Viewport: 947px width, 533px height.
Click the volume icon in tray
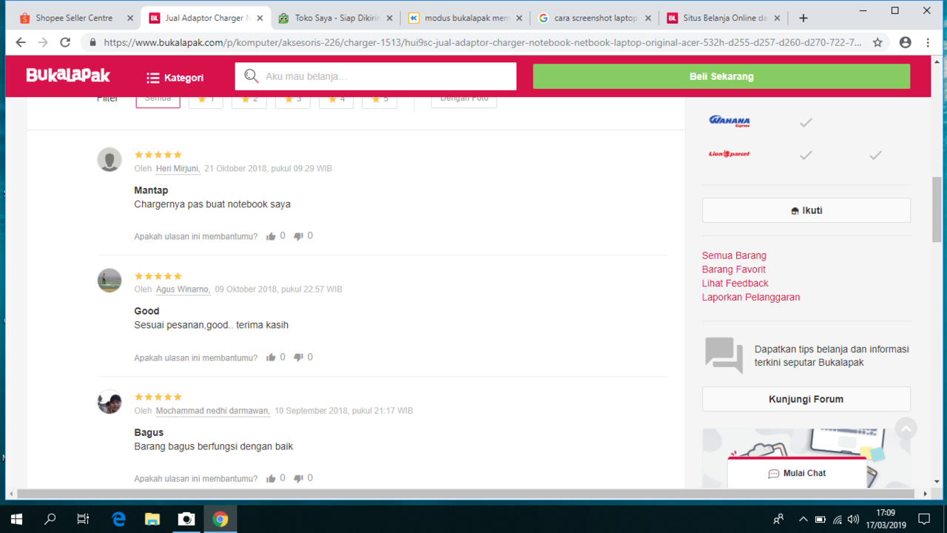coord(853,520)
